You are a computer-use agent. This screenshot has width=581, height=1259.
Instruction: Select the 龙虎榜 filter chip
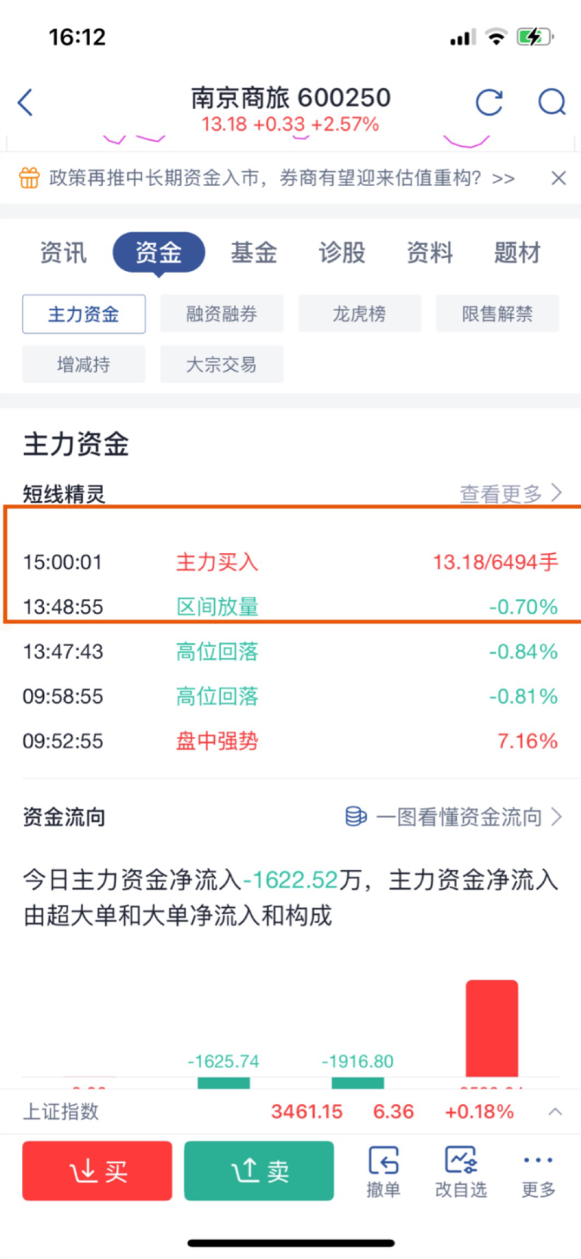click(x=359, y=314)
